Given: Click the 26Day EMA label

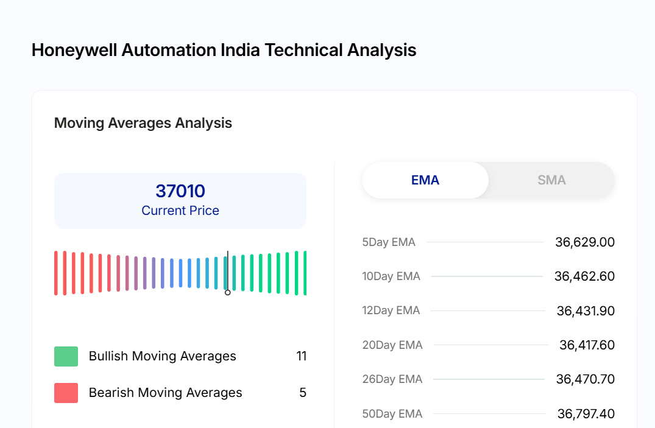Looking at the screenshot, I should coord(392,379).
